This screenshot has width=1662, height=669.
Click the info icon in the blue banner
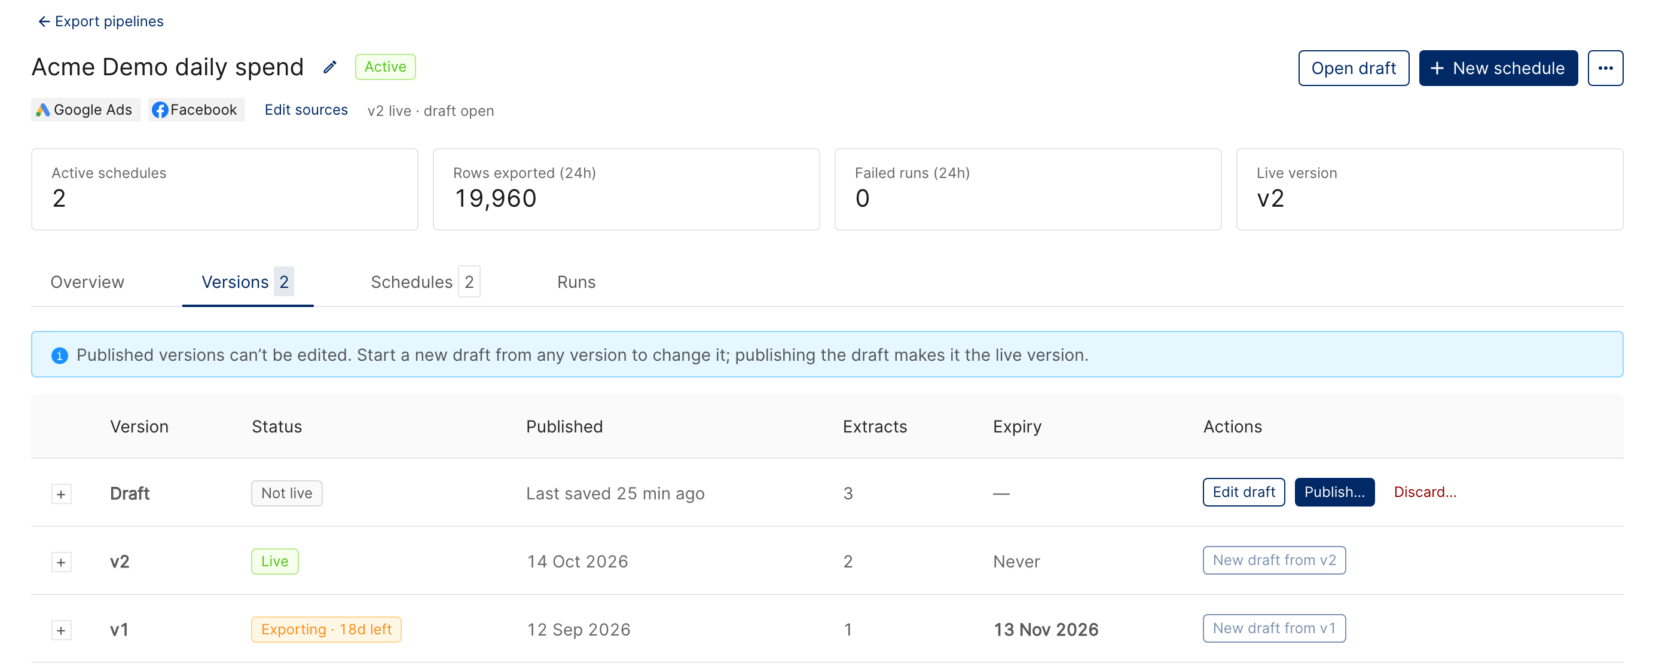(59, 355)
